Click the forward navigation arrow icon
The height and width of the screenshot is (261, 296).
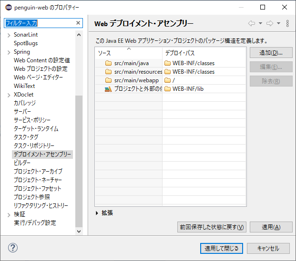[x=270, y=23]
